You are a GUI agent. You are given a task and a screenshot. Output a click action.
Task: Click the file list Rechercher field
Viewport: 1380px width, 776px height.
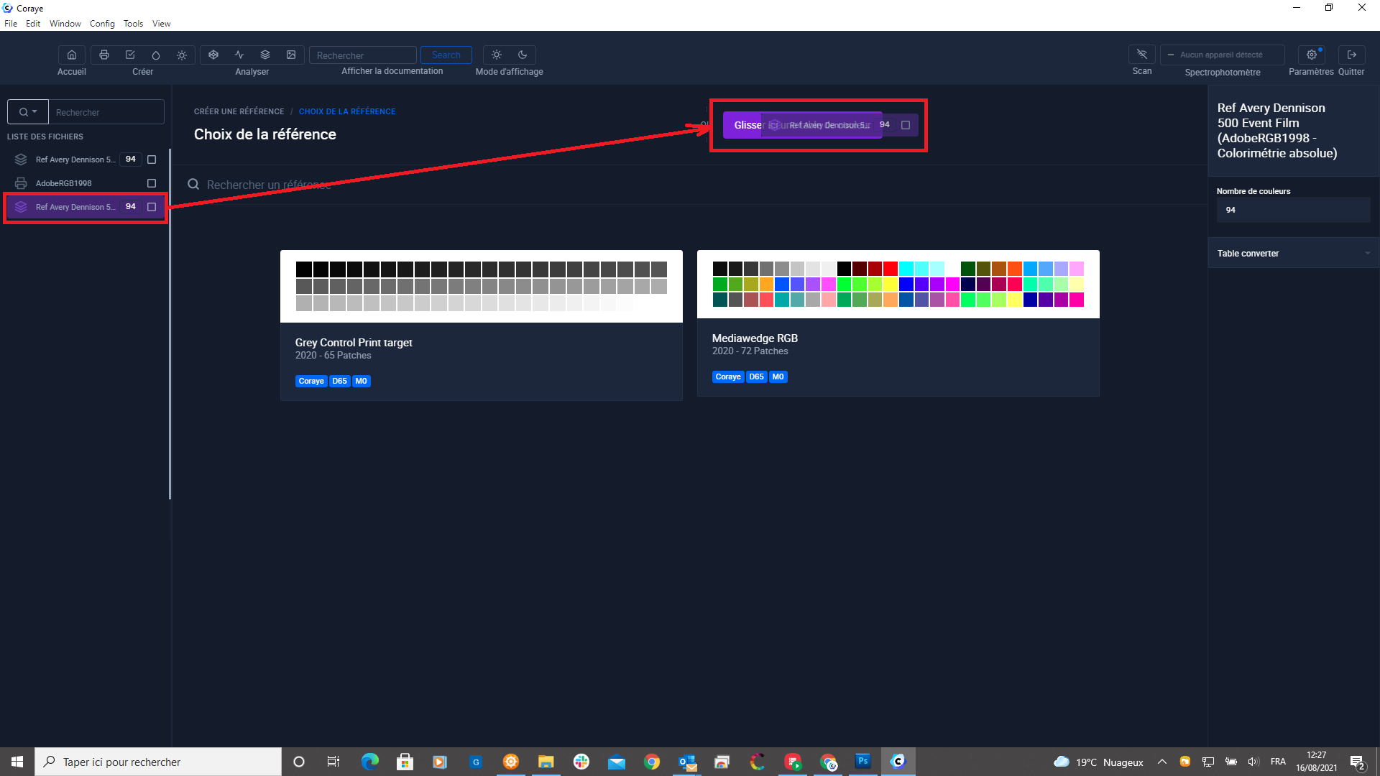[x=106, y=112]
